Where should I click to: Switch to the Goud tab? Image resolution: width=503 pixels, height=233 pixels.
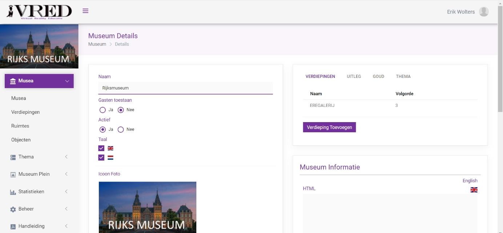[378, 76]
